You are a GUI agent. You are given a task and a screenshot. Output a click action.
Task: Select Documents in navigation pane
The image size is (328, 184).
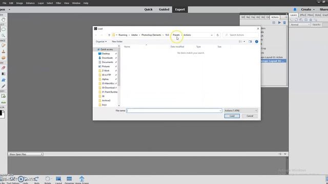coord(107,62)
